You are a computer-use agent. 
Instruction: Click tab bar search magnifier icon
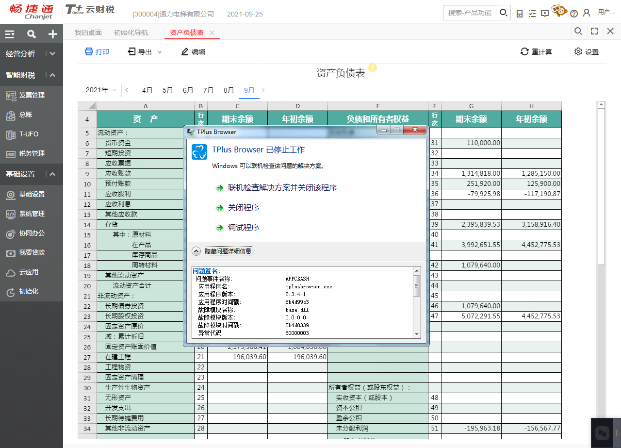pos(578,31)
